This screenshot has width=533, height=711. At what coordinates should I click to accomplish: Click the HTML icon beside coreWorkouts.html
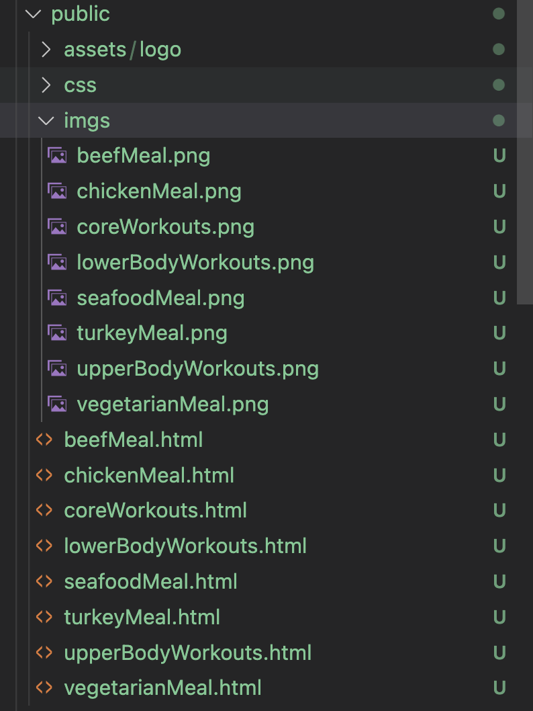44,510
